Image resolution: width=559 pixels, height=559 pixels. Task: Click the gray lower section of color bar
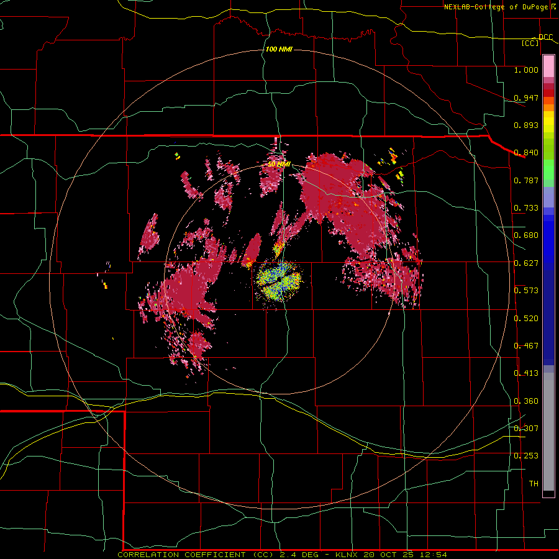(548, 432)
